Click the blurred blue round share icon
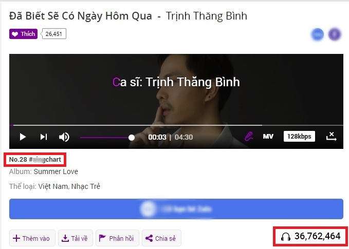Screen dimensions: 349x249 click(x=318, y=35)
